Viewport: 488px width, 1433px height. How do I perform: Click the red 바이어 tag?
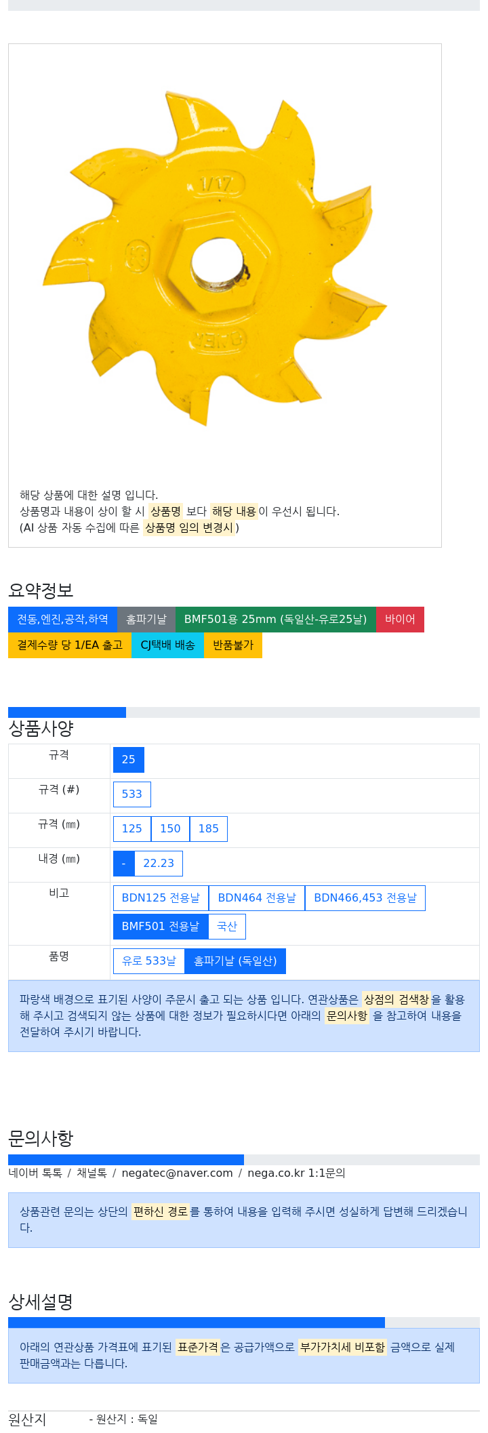click(400, 620)
